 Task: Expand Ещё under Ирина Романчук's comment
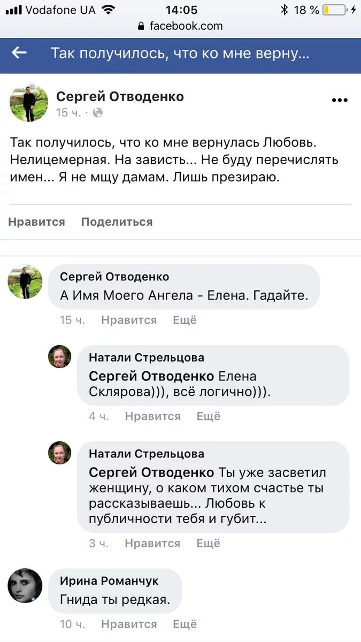click(185, 624)
